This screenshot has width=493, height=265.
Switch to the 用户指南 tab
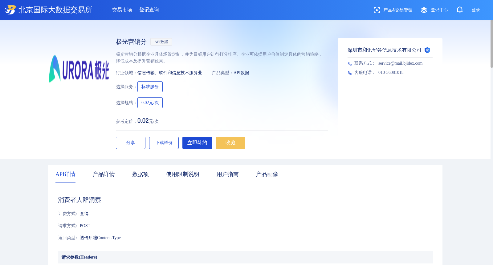228,174
